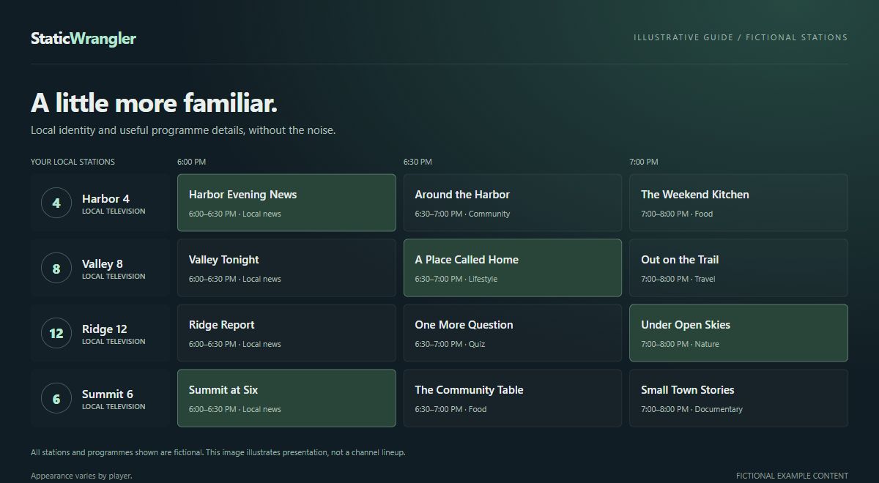Viewport: 879px width, 483px height.
Task: Click the Ridge 12 channel number badge
Action: click(56, 333)
